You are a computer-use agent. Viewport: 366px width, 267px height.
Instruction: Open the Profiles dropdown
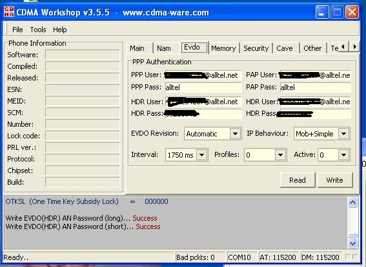(x=280, y=155)
